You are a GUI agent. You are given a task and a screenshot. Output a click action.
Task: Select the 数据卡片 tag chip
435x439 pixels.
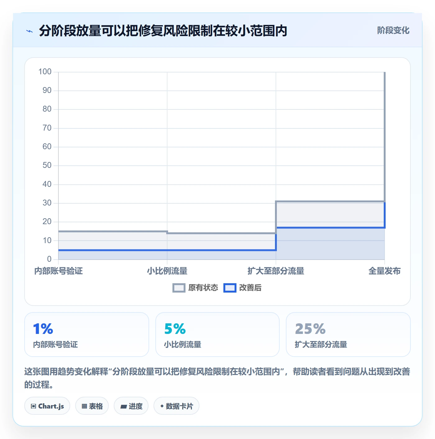click(176, 406)
